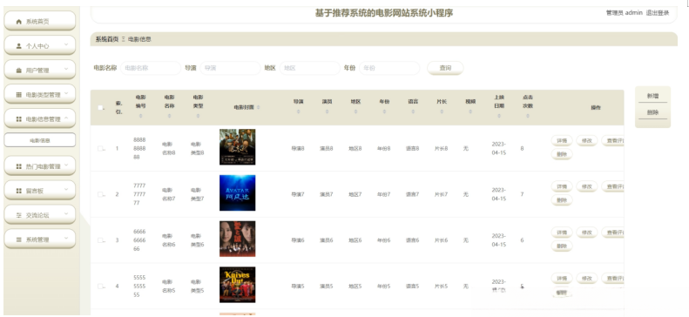Image resolution: width=689 pixels, height=317 pixels.
Task: Sort table by 电影封面 column arrows
Action: [259, 107]
